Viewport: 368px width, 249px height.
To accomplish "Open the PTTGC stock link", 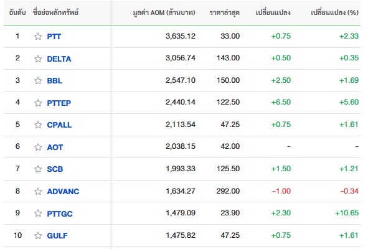I will 60,214.
